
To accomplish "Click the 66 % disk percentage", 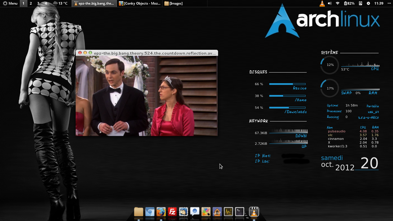I will coord(259,84).
